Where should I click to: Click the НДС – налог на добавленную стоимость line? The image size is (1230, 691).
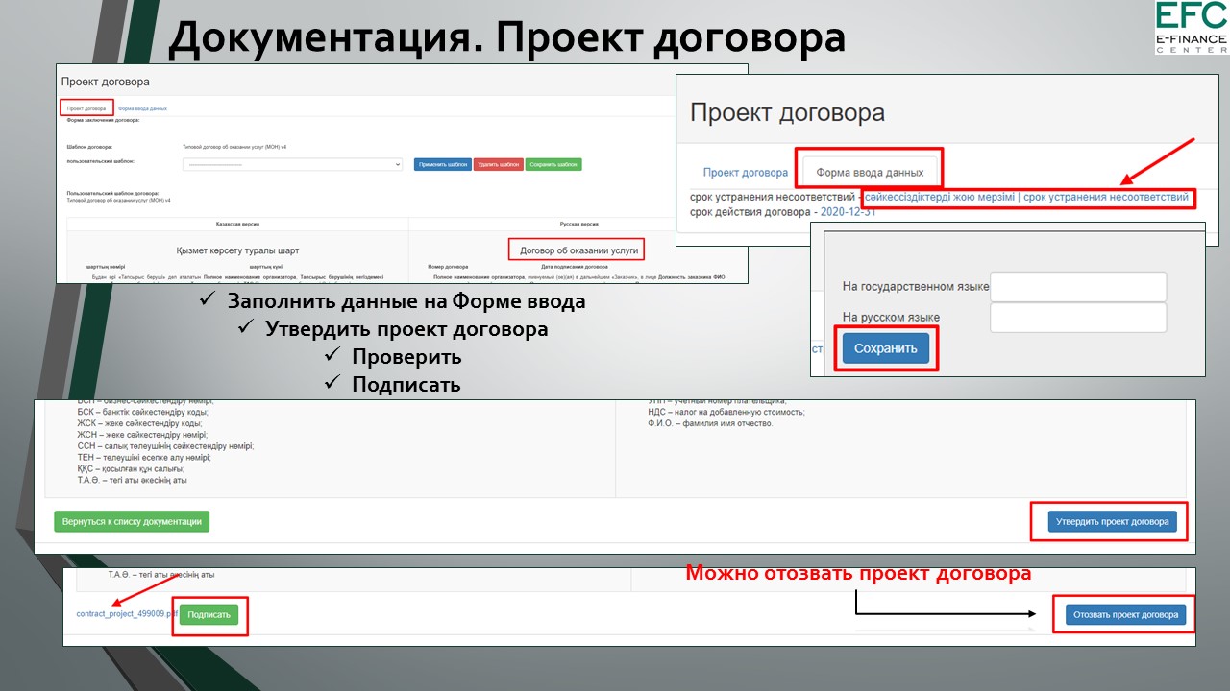pyautogui.click(x=726, y=412)
